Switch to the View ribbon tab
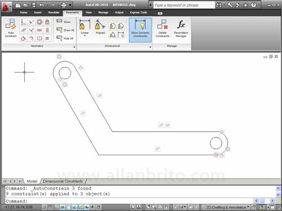Viewport: 282px width, 211px height. click(89, 12)
